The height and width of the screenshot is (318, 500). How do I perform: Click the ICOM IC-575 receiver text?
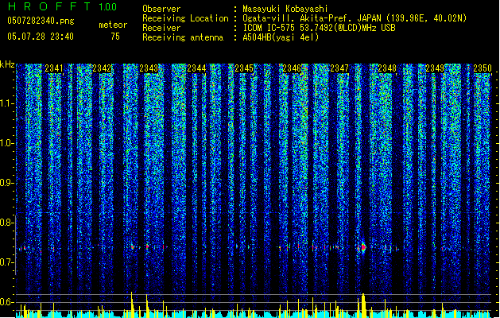pos(319,28)
